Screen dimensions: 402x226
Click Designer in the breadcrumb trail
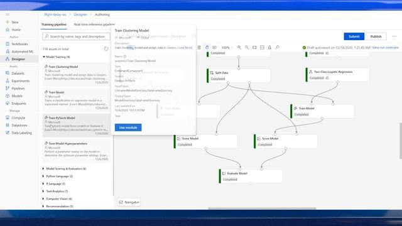click(x=80, y=14)
